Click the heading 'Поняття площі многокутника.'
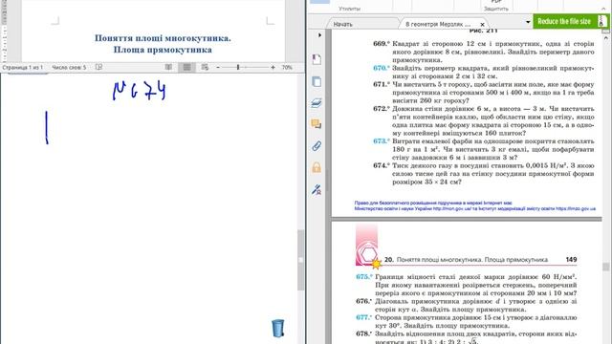Screen dimensions: 612x344 click(x=163, y=38)
